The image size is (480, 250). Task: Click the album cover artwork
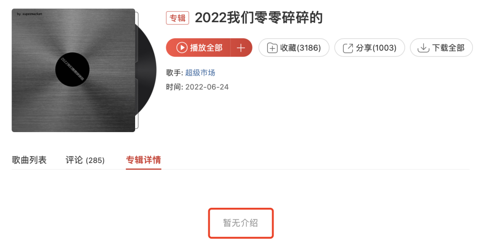(73, 70)
